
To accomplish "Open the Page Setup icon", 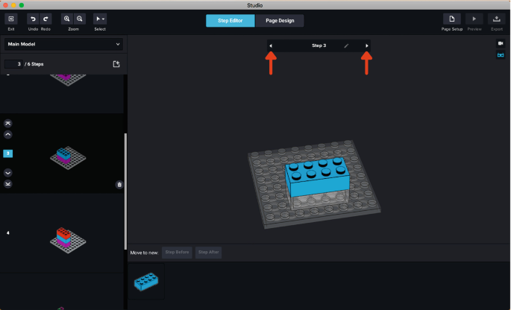I will coord(451,19).
